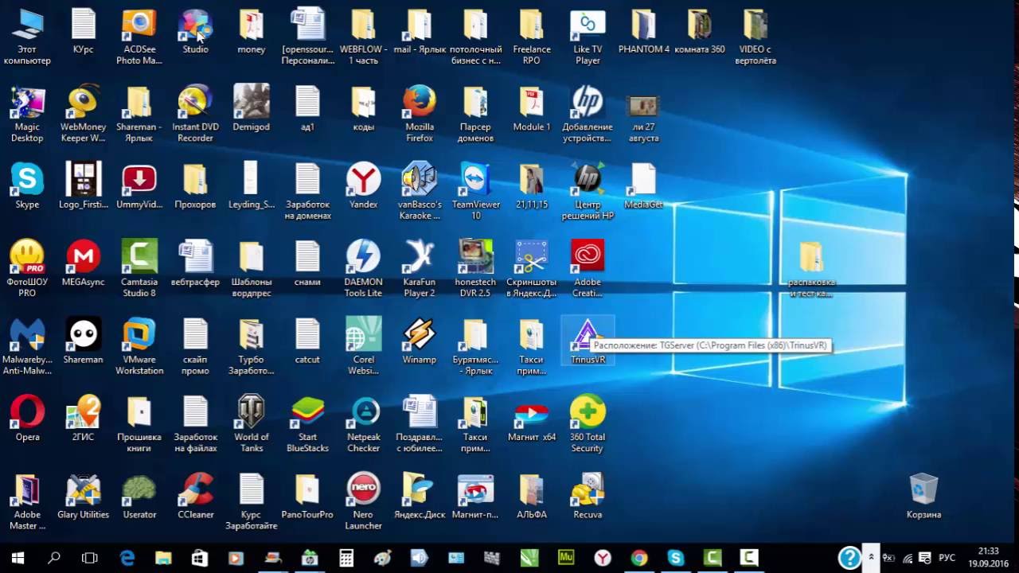Open the CCleaner desktop shortcut

tap(195, 496)
